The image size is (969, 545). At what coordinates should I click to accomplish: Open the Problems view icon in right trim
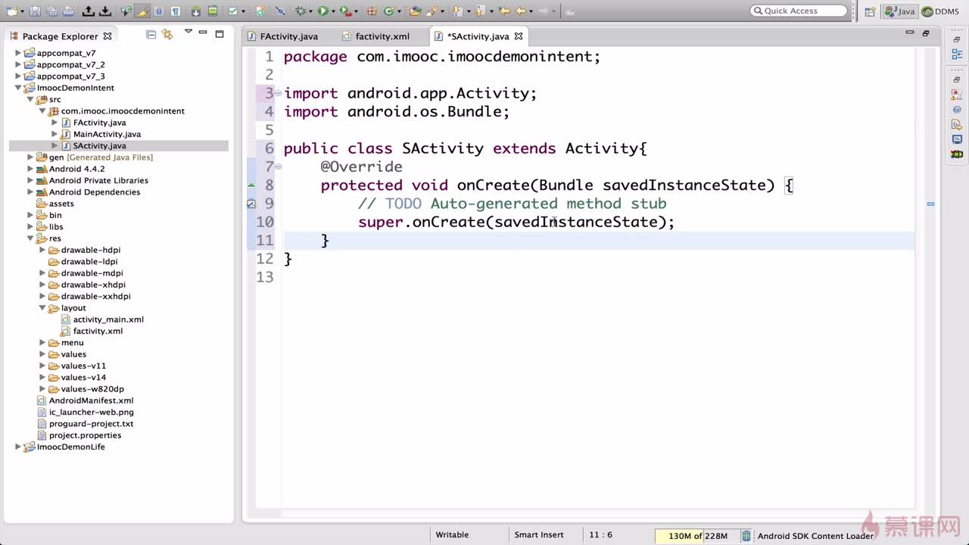pyautogui.click(x=957, y=95)
